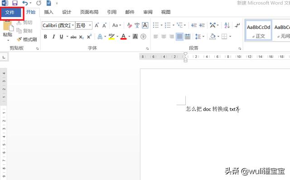Click the Enclose Characters circled icon
Viewport: 290px width, 180px height.
tap(143, 37)
